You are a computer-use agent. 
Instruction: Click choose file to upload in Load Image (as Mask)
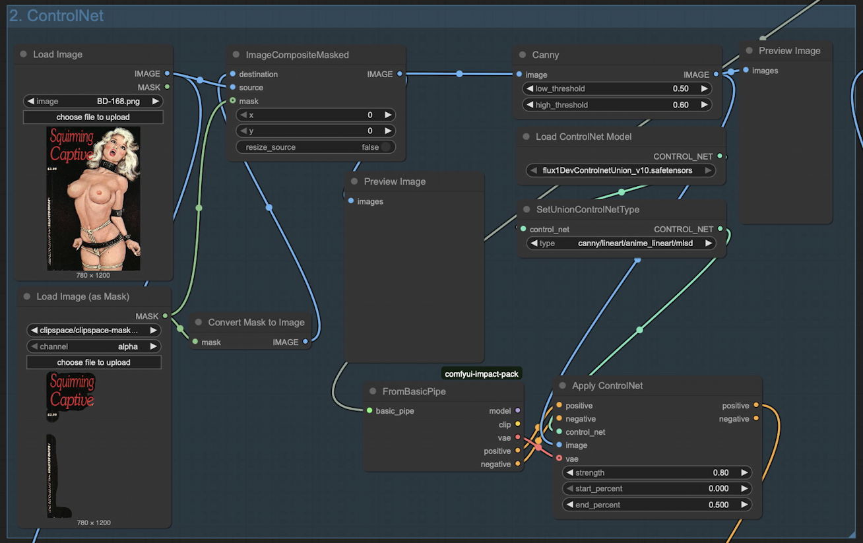[94, 362]
